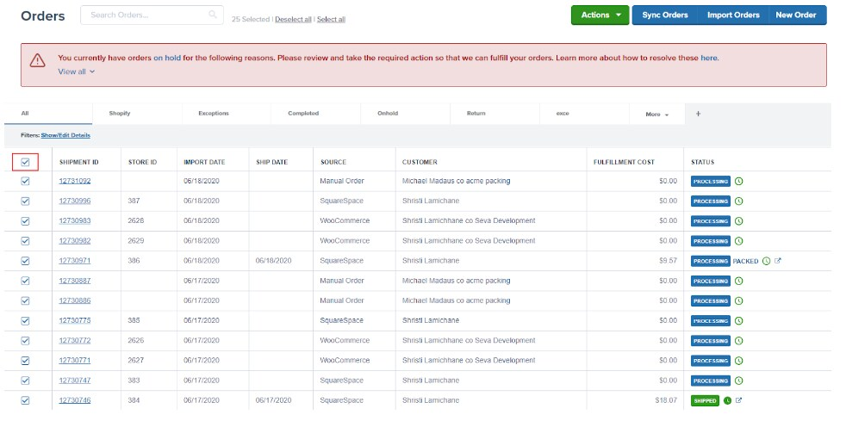Click the PROCESSING badge for shipment 12730971
Screen dimensions: 846x421
pos(711,262)
